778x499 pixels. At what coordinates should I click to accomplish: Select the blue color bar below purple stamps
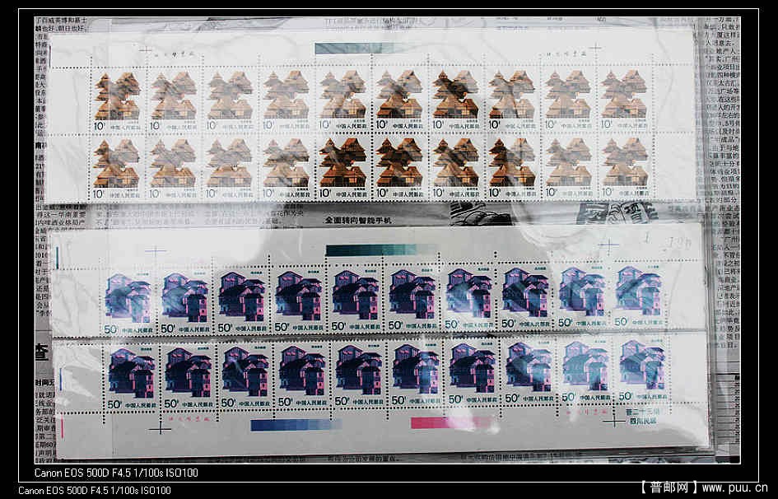click(295, 425)
